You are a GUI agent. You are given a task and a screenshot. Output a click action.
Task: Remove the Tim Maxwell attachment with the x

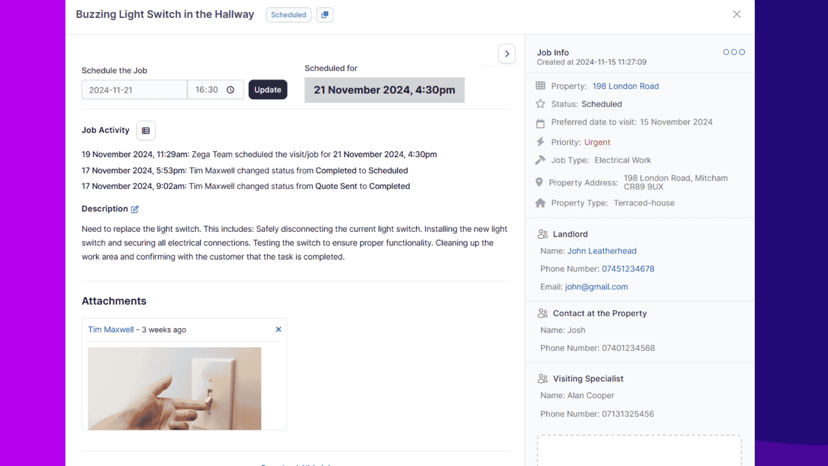pos(279,329)
